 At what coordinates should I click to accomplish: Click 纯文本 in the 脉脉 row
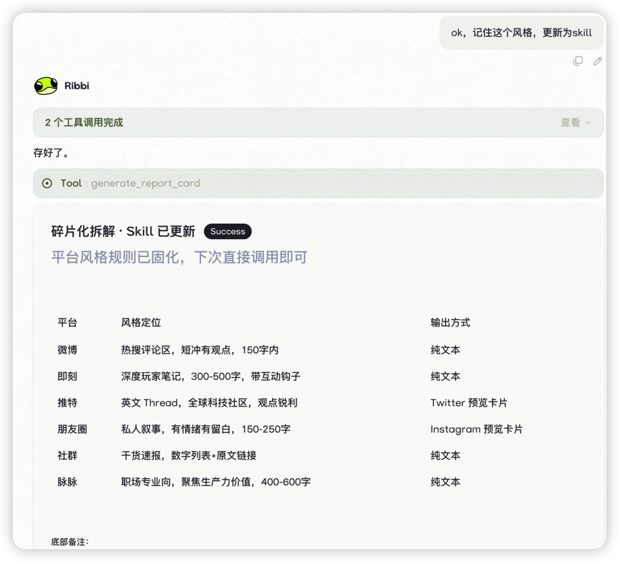coord(446,482)
